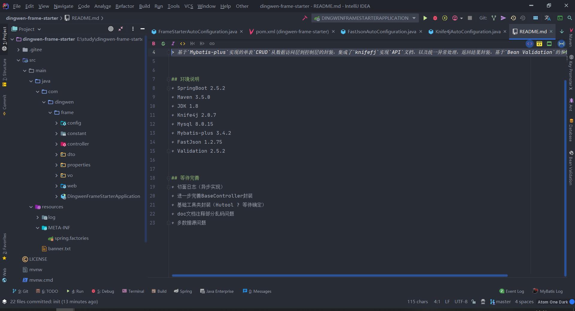This screenshot has width=575, height=311.
Task: Select banner.txt in the project tree
Action: pos(59,249)
